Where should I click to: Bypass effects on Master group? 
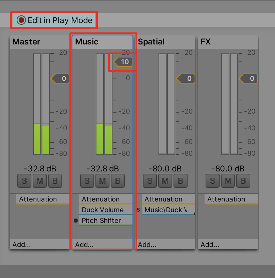click(x=55, y=181)
